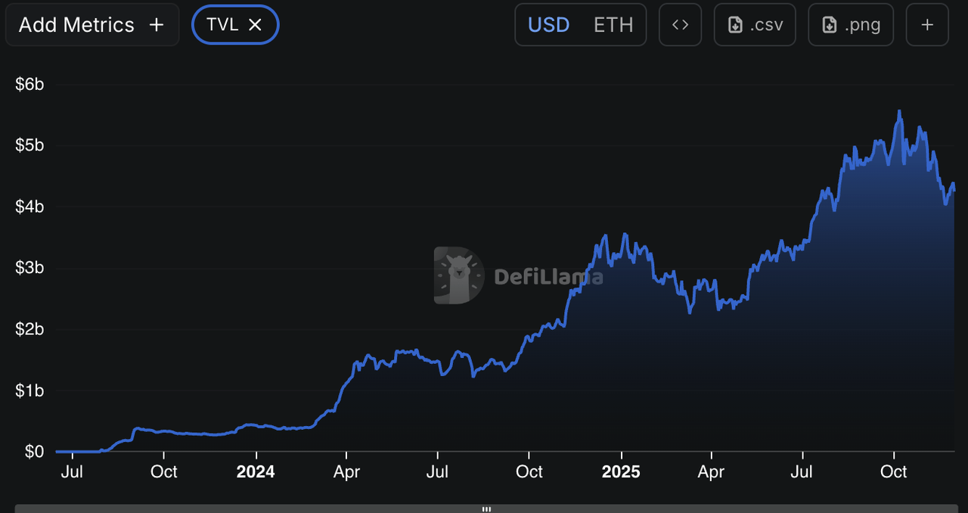This screenshot has height=513, width=968.
Task: Switch chart denomination to USD
Action: coord(548,25)
